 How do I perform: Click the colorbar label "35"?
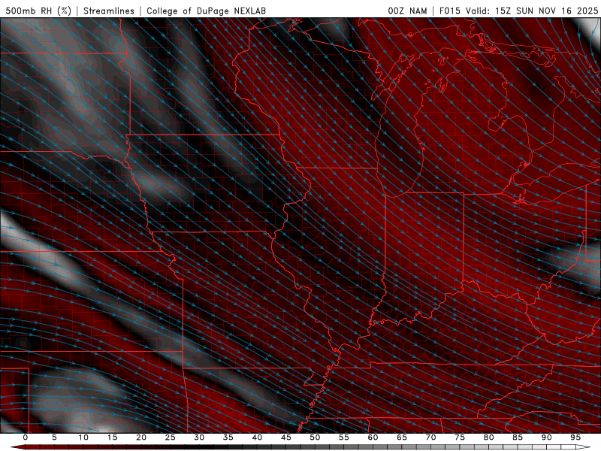pos(228,437)
